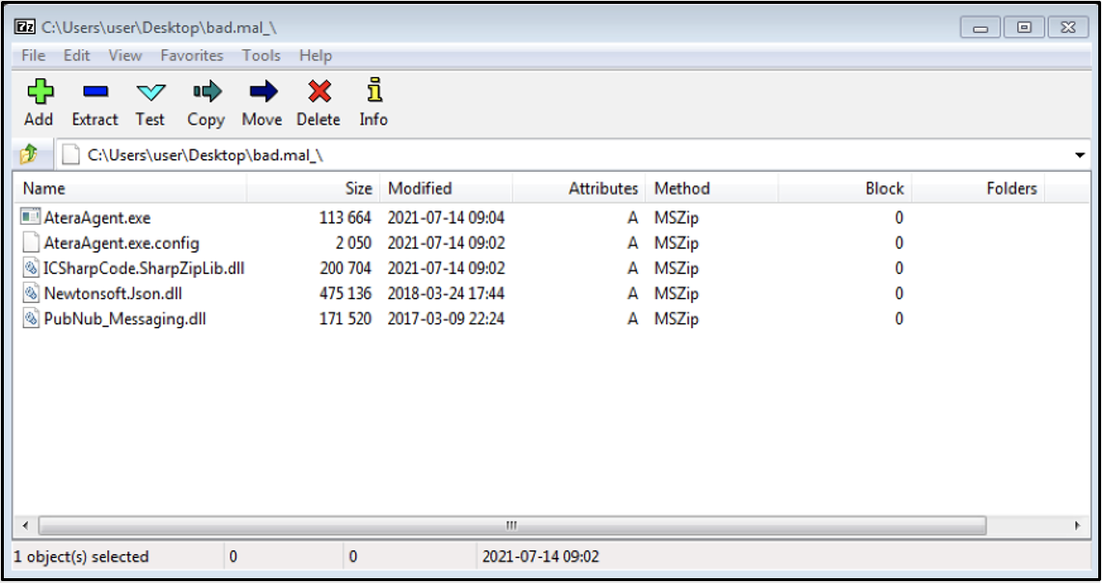Select the AteraAgent.exe.config file name
Screen dimensions: 1104x583
122,243
